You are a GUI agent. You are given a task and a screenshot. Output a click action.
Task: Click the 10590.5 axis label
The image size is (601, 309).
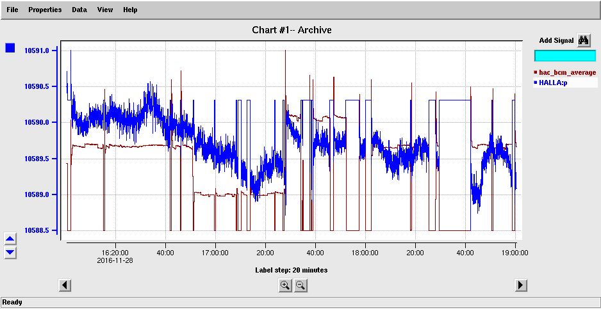(37, 86)
